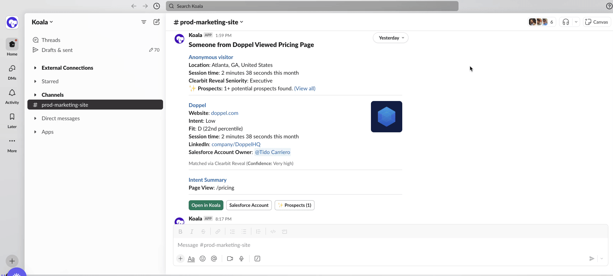Click the Prospects (1) button
This screenshot has height=276, width=613.
(294, 205)
